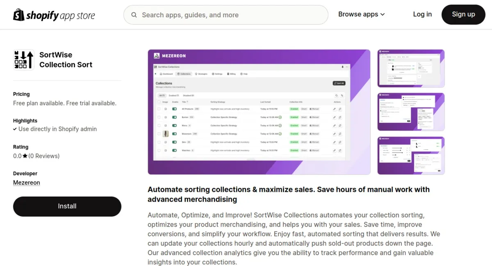
Task: Open the Log in page
Action: pos(422,14)
